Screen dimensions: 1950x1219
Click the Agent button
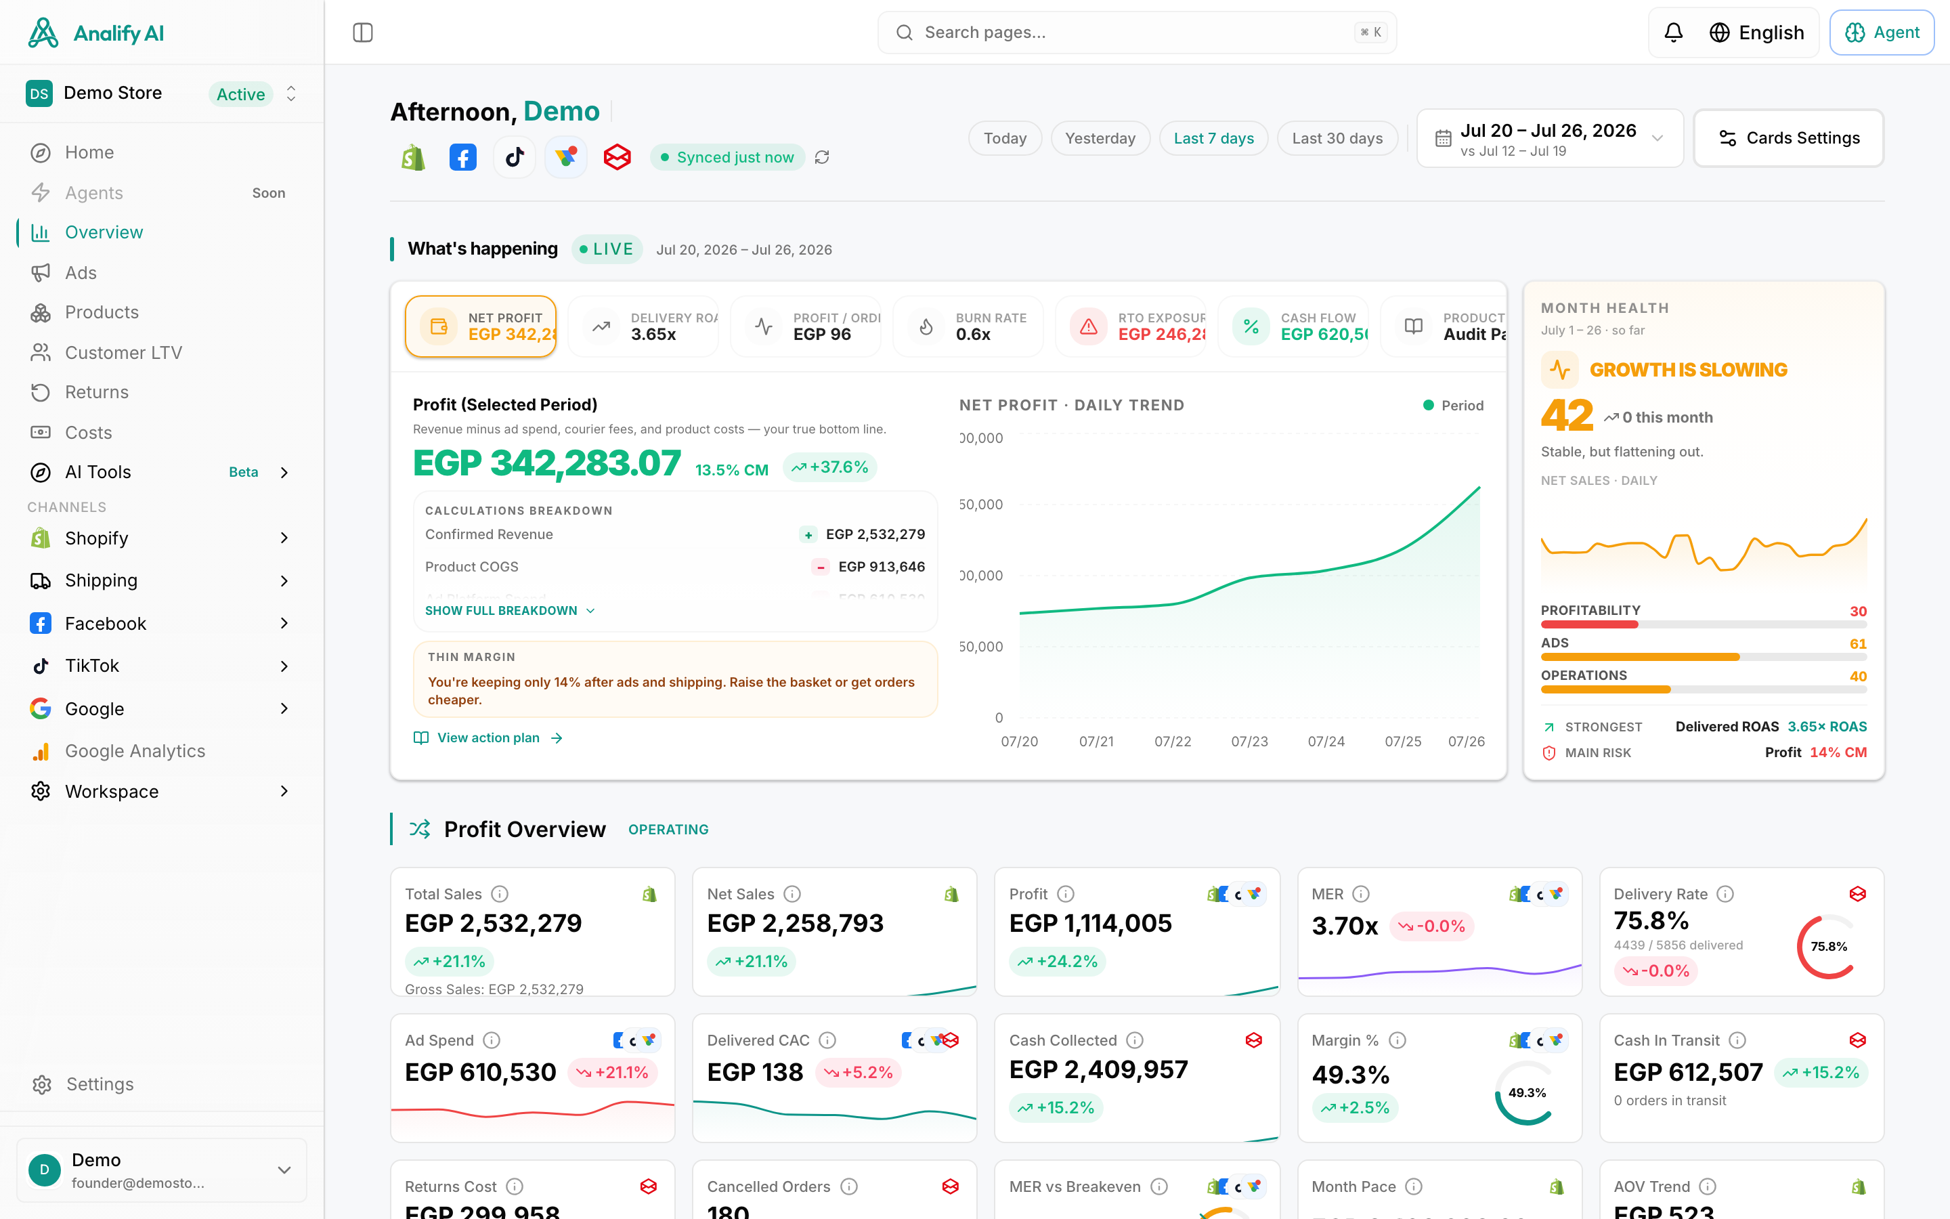click(1882, 33)
